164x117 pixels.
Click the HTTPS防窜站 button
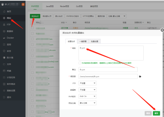click(88, 16)
